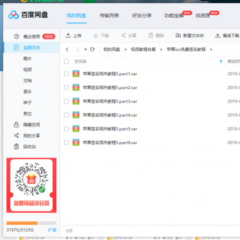Click the archive icon of part2.rar
This screenshot has width=240, height=240.
(x=76, y=87)
